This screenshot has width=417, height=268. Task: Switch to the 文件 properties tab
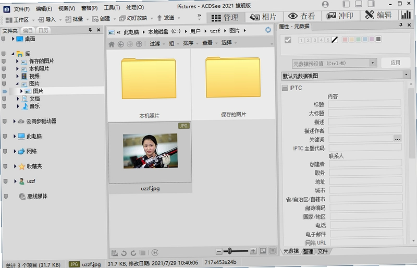coord(323,251)
